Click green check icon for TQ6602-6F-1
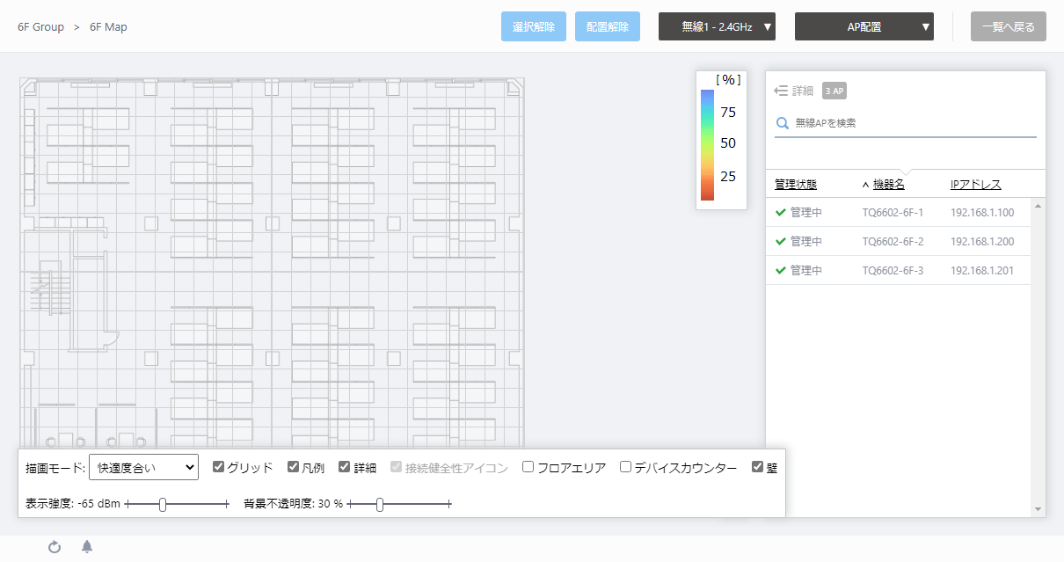Image resolution: width=1064 pixels, height=562 pixels. pyautogui.click(x=780, y=212)
